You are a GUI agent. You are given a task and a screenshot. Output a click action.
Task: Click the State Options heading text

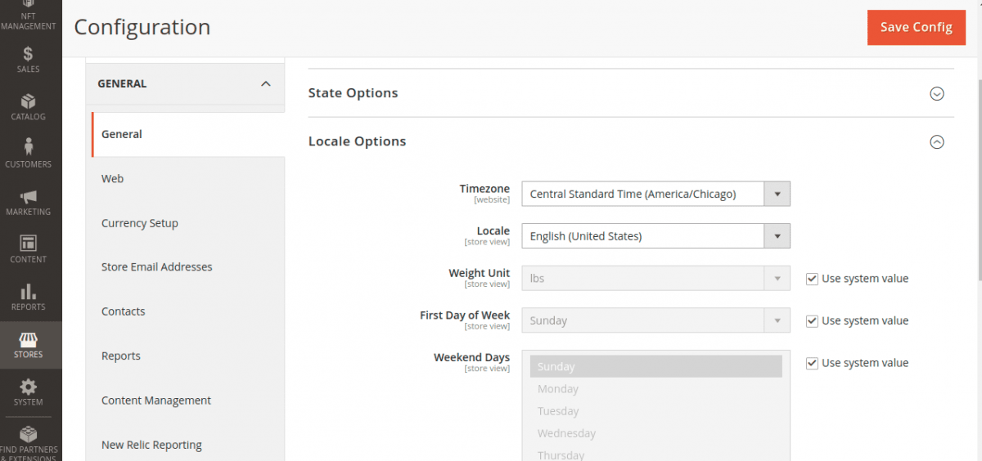tap(353, 93)
